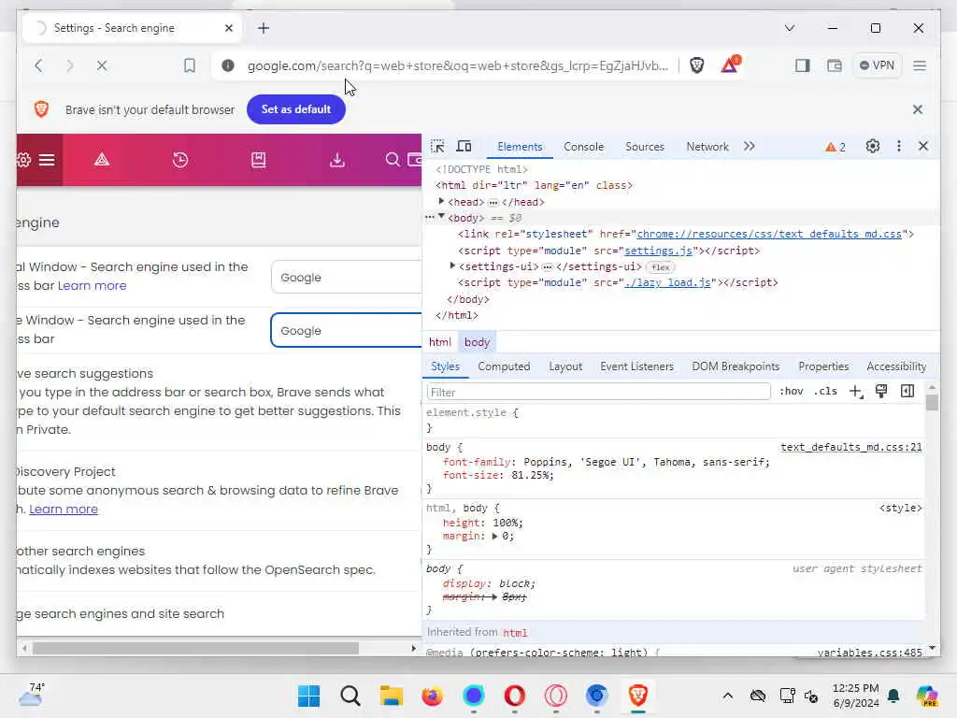Open Brave Wallet icon
The image size is (957, 718).
835,65
